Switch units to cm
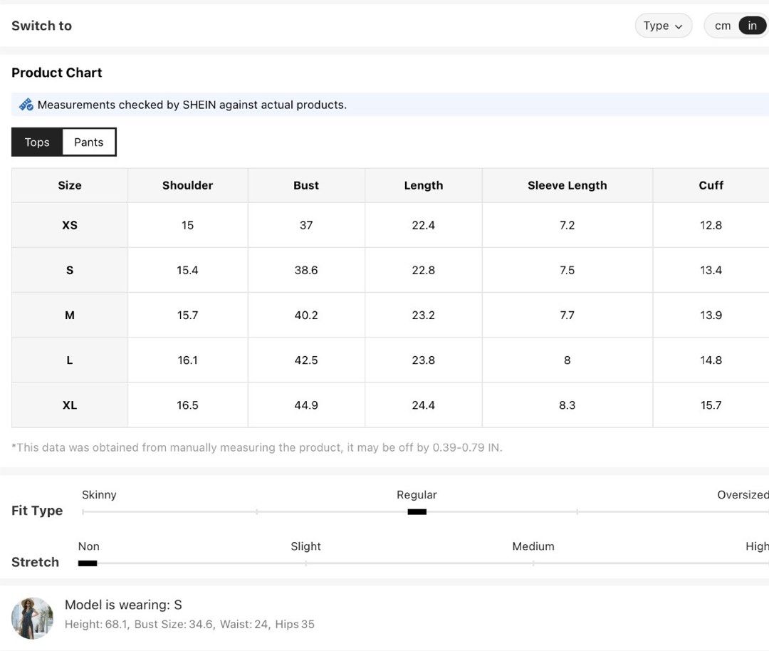This screenshot has height=651, width=769. tap(723, 26)
